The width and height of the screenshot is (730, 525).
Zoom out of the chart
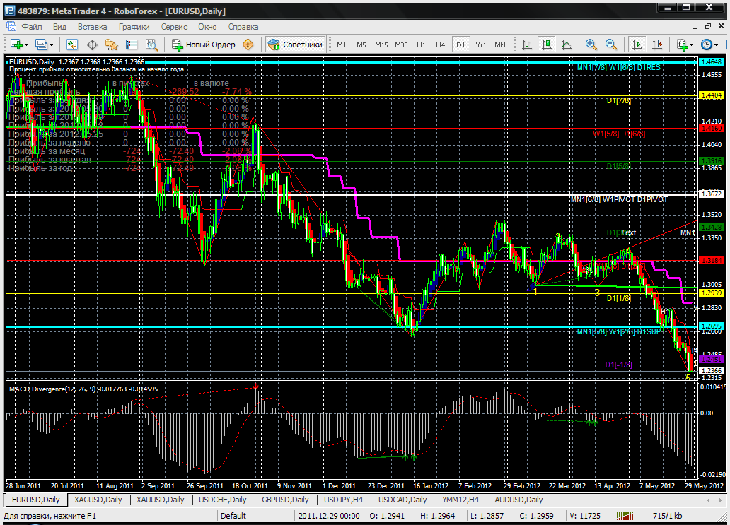pyautogui.click(x=610, y=45)
